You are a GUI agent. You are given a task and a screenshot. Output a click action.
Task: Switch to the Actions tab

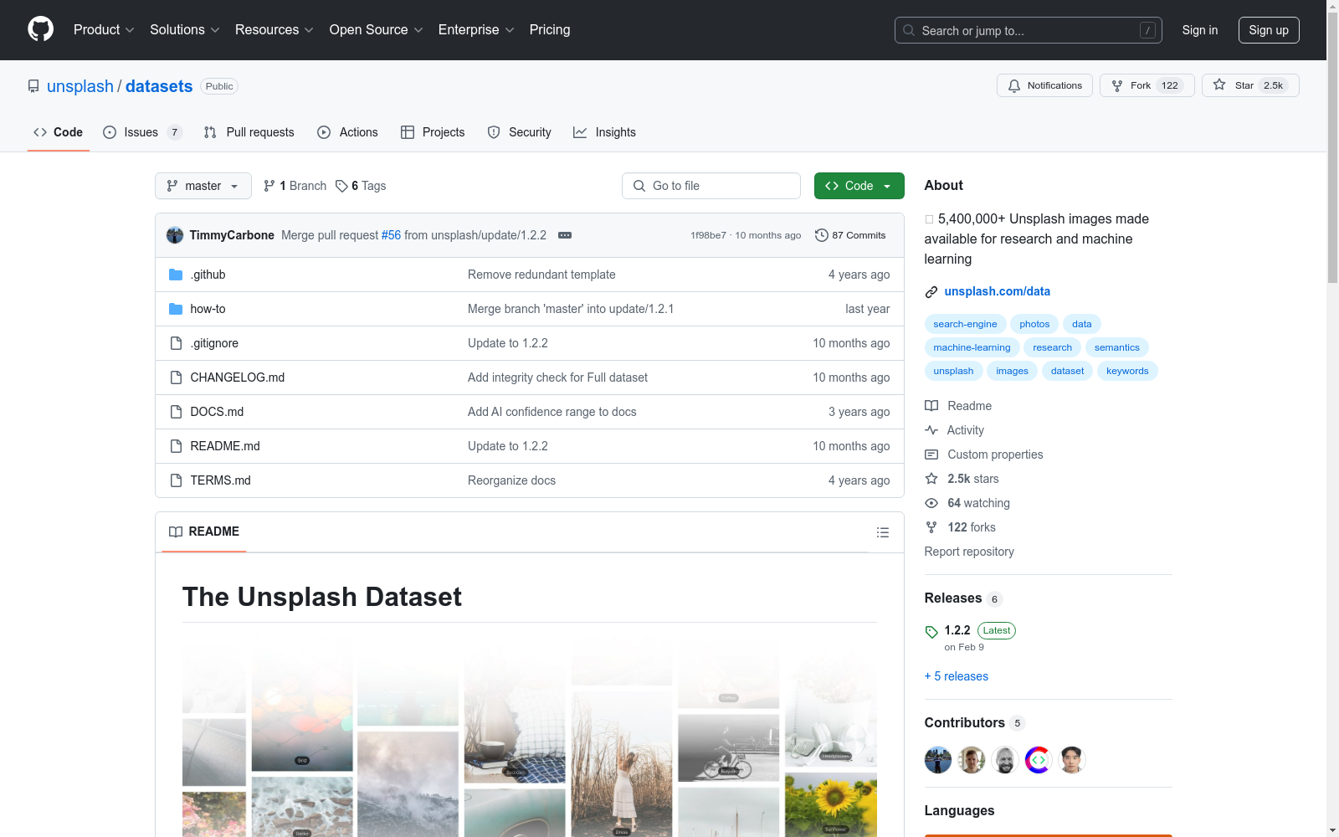coord(347,132)
